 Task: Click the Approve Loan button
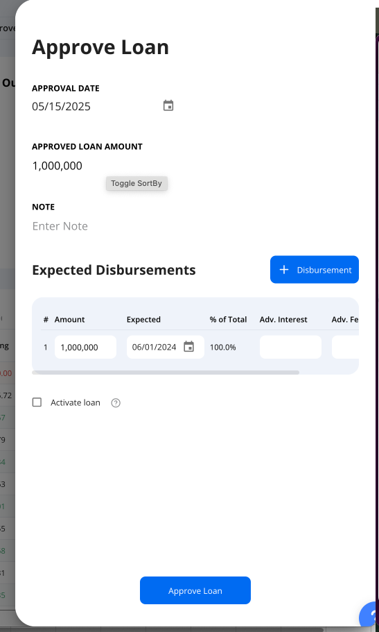[195, 590]
